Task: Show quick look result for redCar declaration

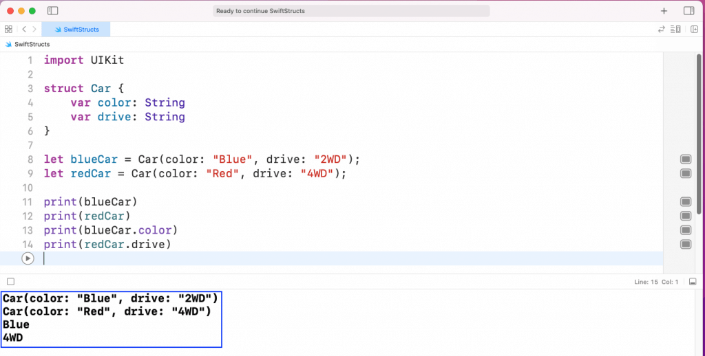Action: [685, 174]
